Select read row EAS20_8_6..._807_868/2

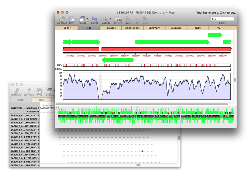(25, 148)
